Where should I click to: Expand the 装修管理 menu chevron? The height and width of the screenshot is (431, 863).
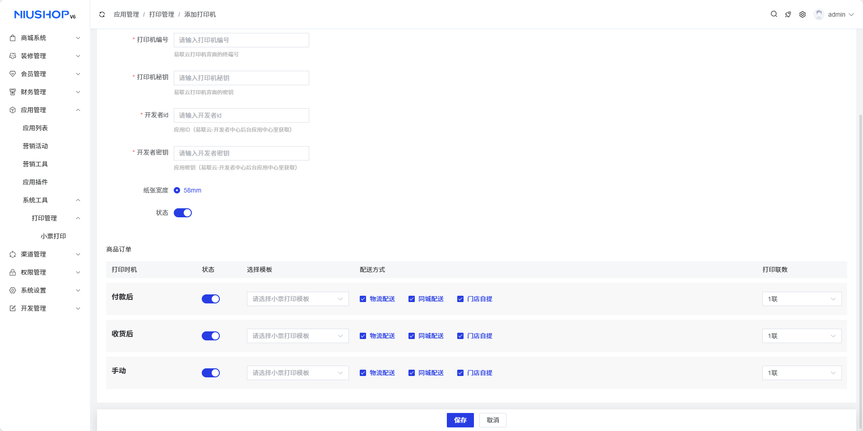click(78, 56)
